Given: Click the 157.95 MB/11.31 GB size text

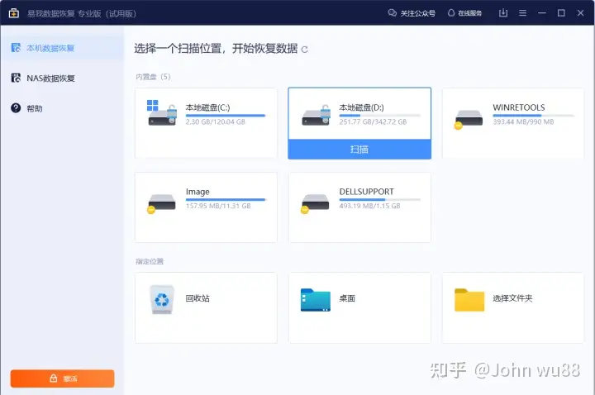Looking at the screenshot, I should click(218, 206).
